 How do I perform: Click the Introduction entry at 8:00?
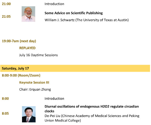tap(54, 99)
